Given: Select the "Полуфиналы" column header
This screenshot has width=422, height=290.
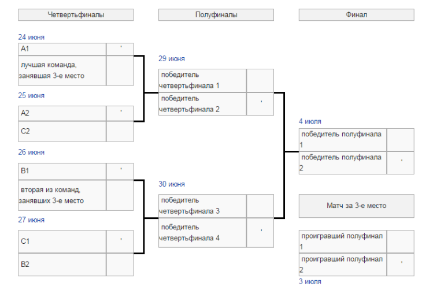Looking at the screenshot, I should point(216,15).
